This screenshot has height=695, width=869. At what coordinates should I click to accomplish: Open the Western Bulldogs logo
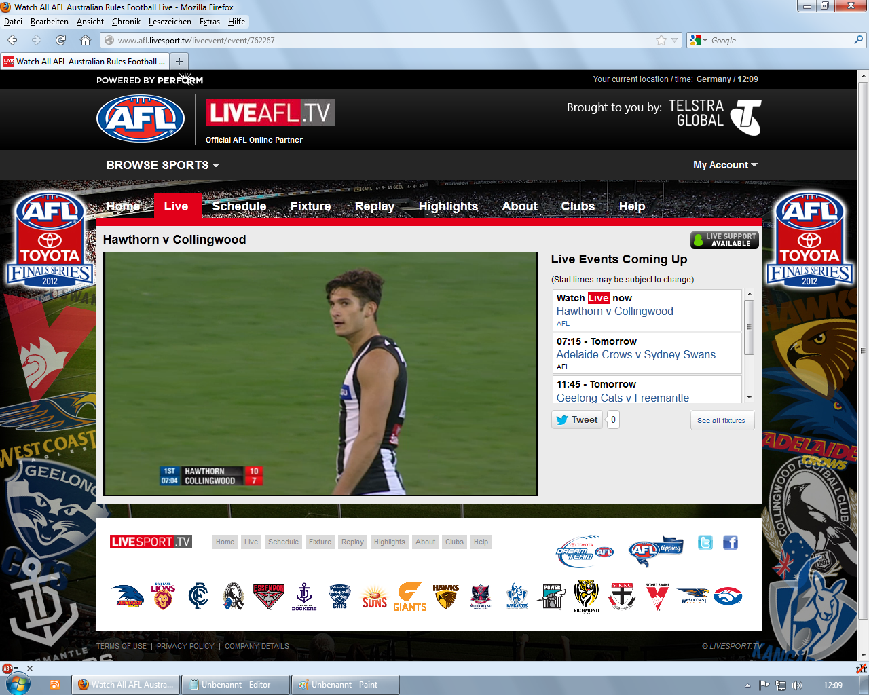click(728, 596)
